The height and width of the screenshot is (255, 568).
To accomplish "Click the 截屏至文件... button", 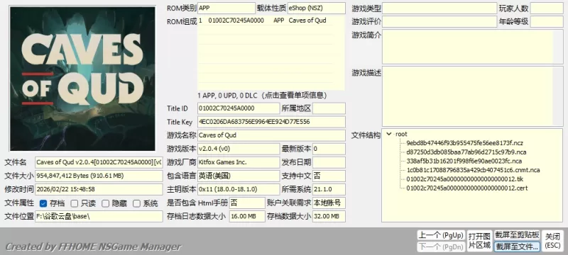I will coord(518,247).
